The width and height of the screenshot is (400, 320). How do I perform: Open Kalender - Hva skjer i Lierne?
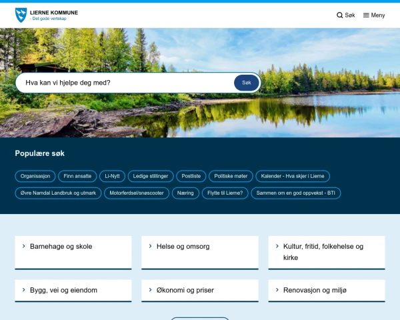pyautogui.click(x=292, y=176)
